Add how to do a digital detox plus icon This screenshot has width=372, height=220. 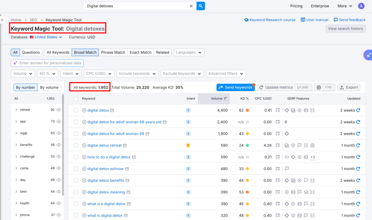point(84,157)
